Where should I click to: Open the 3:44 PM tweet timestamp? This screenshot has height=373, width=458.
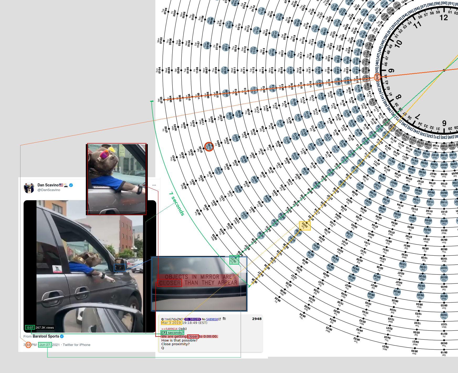pos(30,345)
